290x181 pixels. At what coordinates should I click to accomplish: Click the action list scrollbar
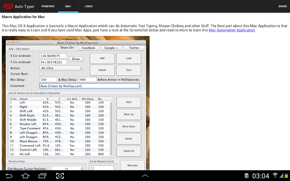[111, 128]
